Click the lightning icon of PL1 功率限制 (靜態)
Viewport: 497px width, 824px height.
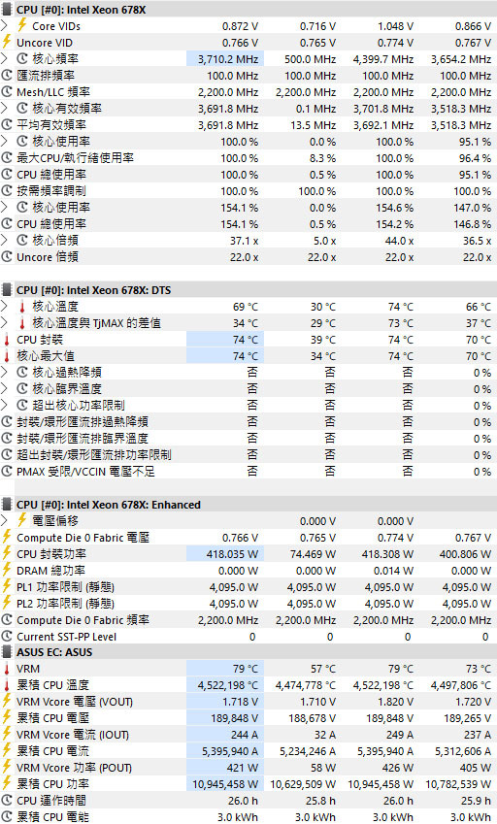pos(7,586)
